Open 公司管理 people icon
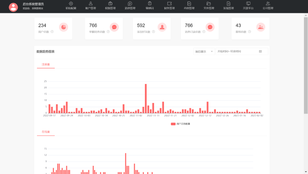This screenshot has height=174, width=308. (268, 3)
